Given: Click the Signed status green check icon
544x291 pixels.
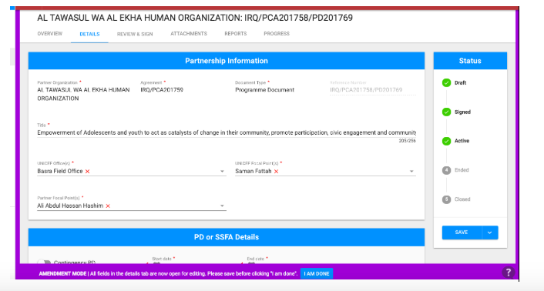Looking at the screenshot, I should click(446, 112).
